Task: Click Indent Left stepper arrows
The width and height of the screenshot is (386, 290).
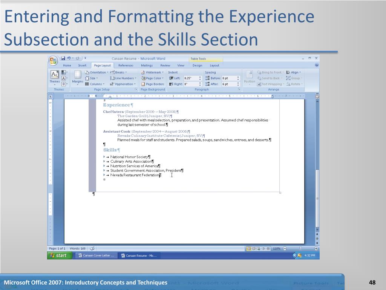Action: click(x=200, y=78)
